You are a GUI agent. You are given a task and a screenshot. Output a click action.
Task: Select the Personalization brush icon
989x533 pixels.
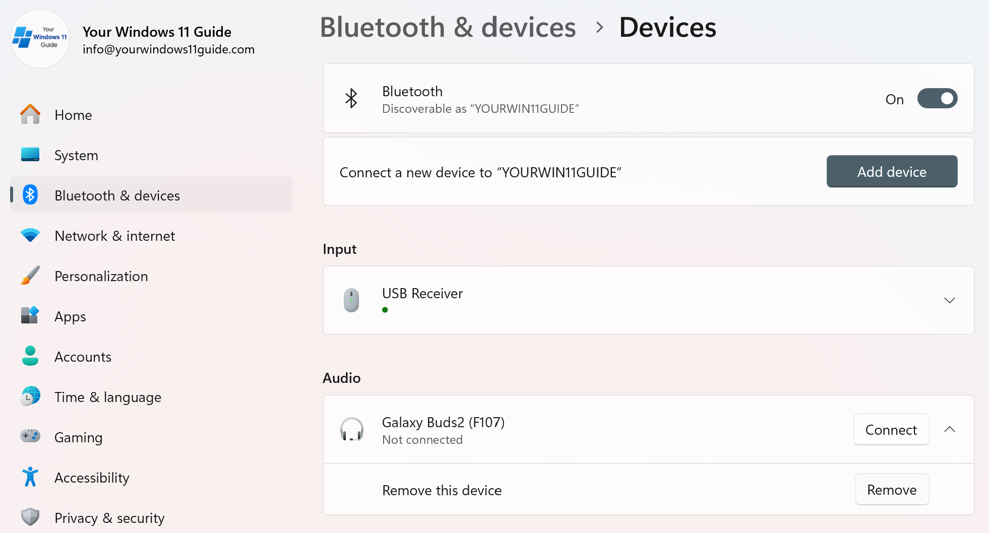pos(30,276)
